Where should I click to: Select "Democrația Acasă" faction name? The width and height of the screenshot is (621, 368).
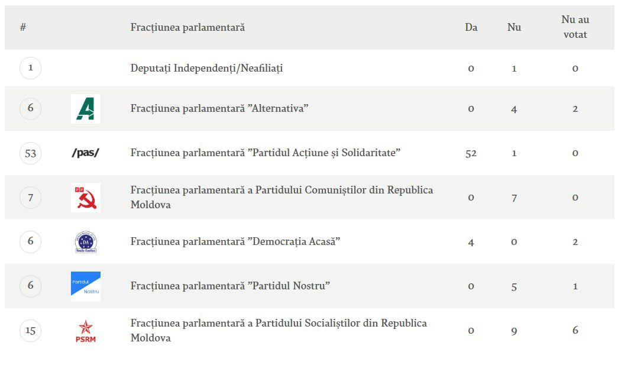click(235, 241)
